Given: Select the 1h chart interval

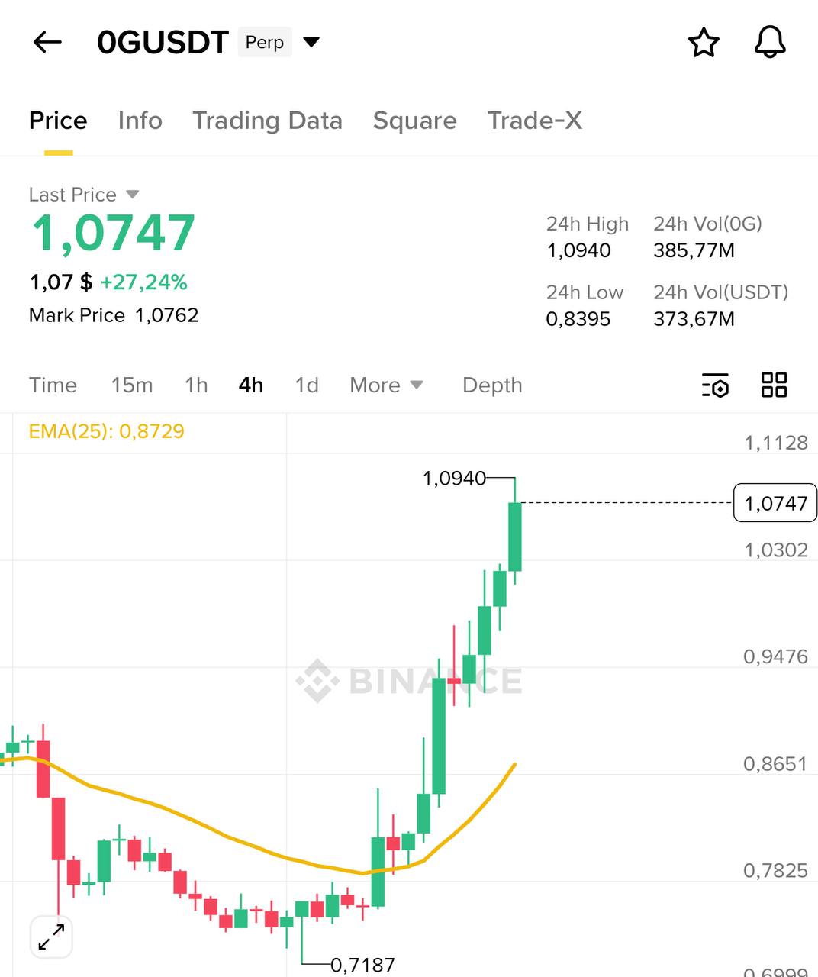Looking at the screenshot, I should tap(196, 385).
